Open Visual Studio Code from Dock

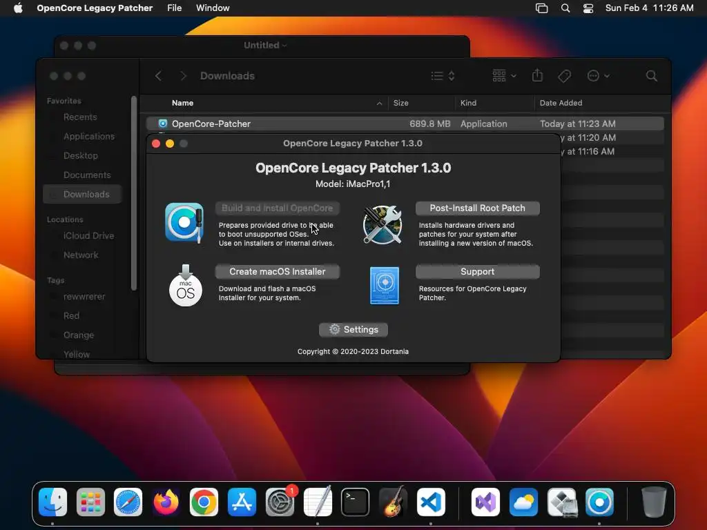pos(431,502)
